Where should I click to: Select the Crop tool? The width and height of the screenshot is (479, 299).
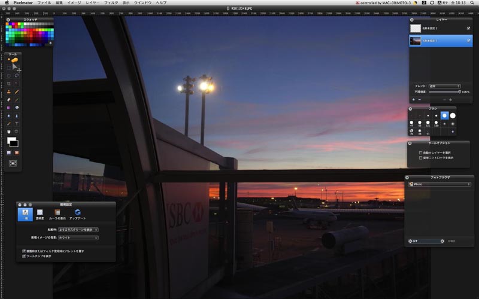tap(9, 83)
